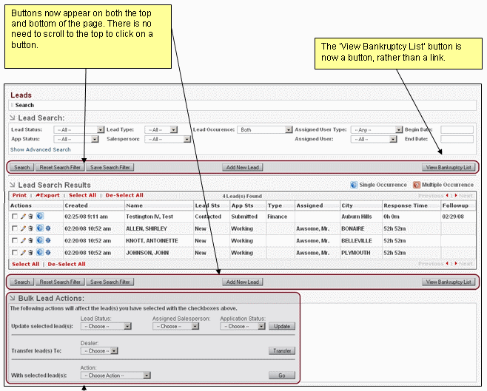Click the blue occurrence icon for Testington IV
Viewport: 487px width, 391px height.
pyautogui.click(x=39, y=217)
